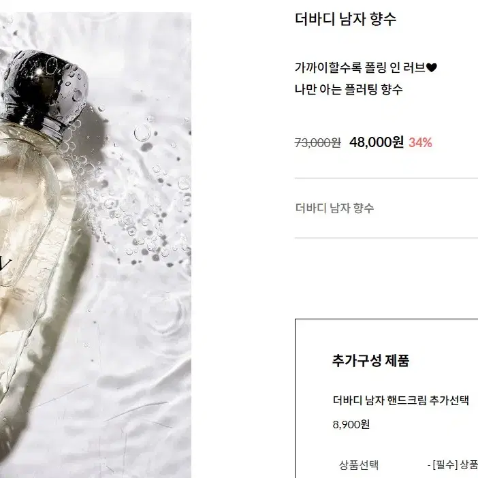
Task: Click the 48,000원 sale price
Action: 376,142
